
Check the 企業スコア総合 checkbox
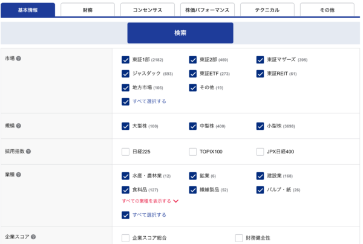(x=125, y=238)
